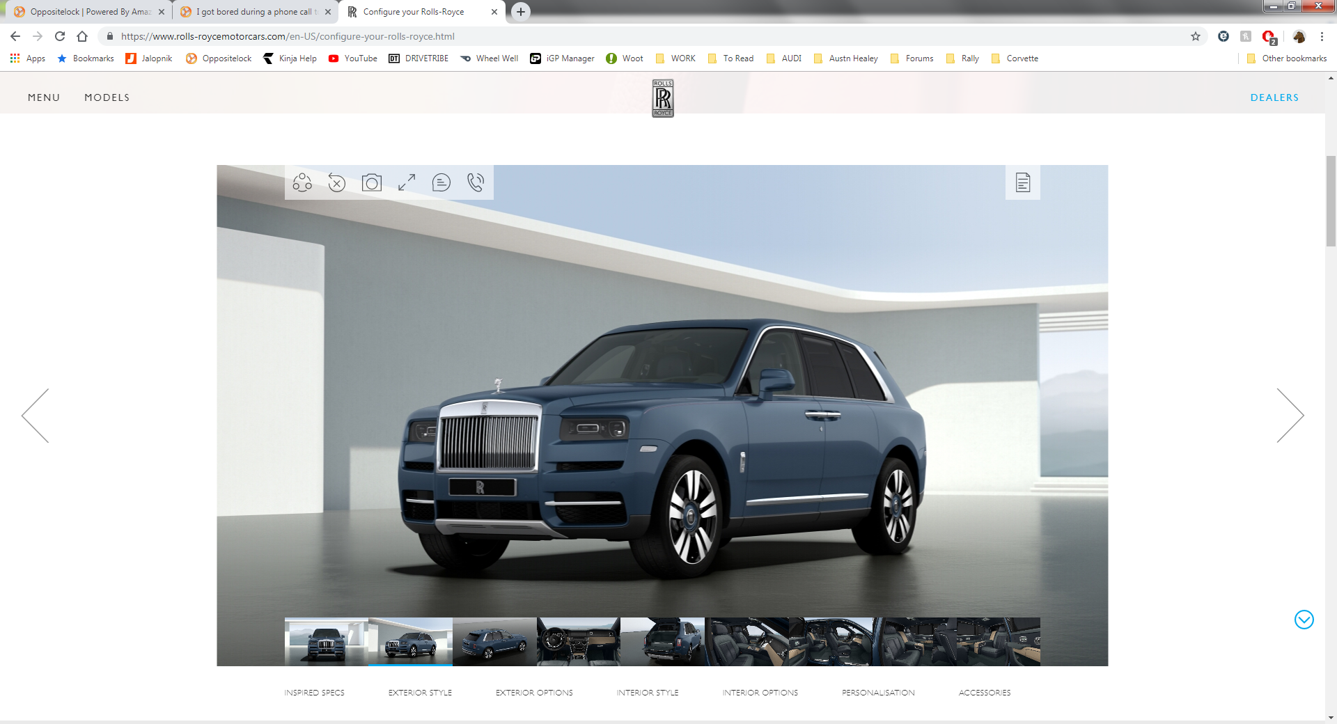Viewport: 1337px width, 724px height.
Task: Expand the Forums bookmarks folder
Action: (x=912, y=58)
